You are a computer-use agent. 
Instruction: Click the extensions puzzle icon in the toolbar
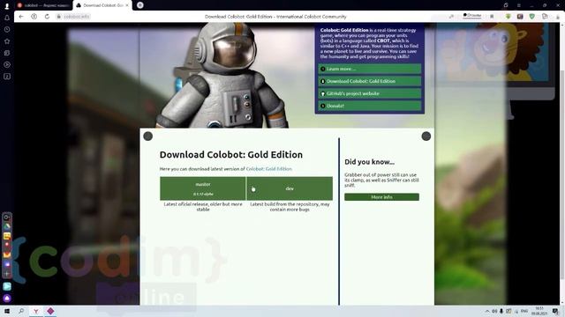point(545,17)
